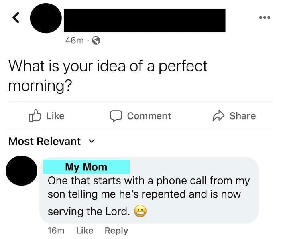Screen dimensions: 281x239
Task: Open the redacted post author name
Action: coord(145,20)
